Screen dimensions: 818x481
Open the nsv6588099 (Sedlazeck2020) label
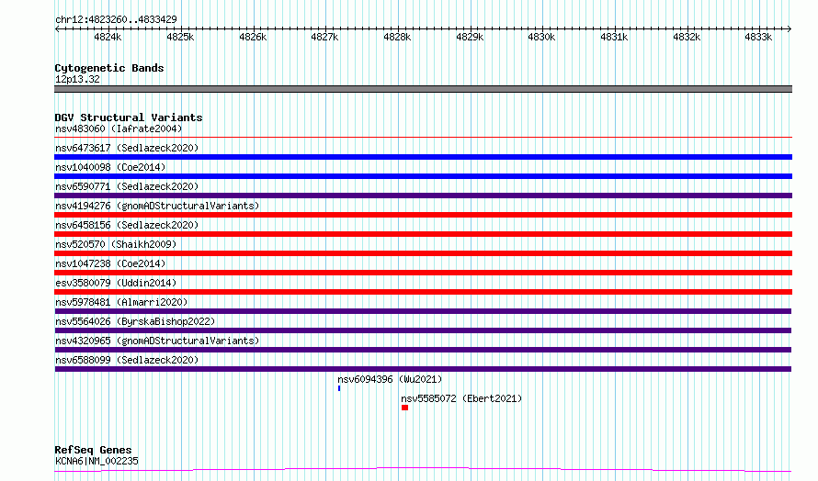coord(127,360)
